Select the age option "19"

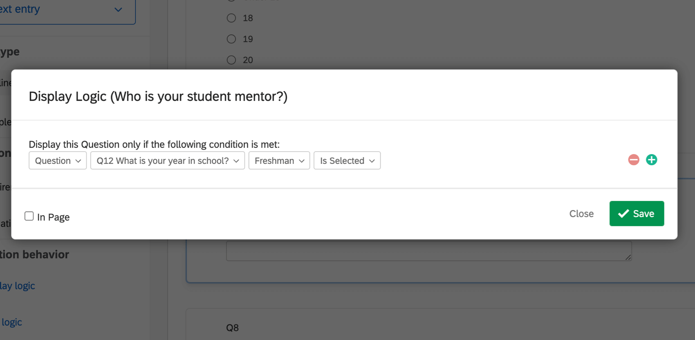coord(231,39)
